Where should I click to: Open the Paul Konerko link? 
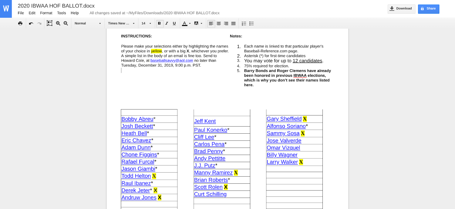coord(211,130)
